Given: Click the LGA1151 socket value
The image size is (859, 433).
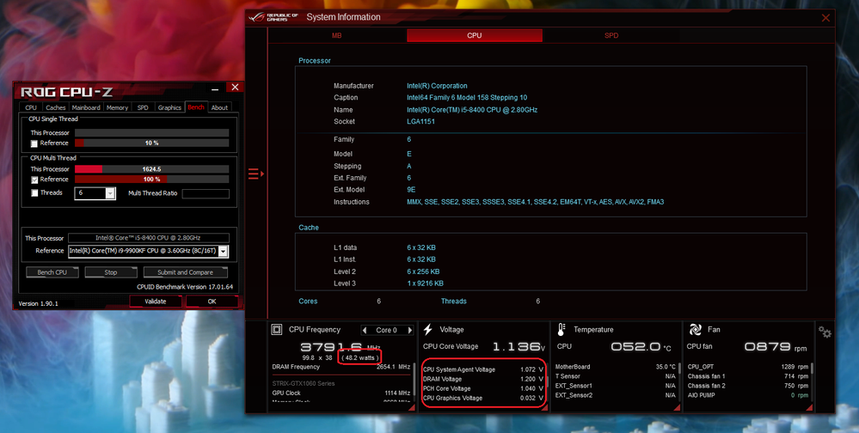Looking at the screenshot, I should [x=420, y=121].
